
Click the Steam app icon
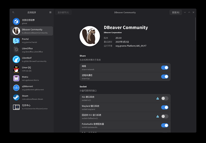pyautogui.click(x=16, y=97)
